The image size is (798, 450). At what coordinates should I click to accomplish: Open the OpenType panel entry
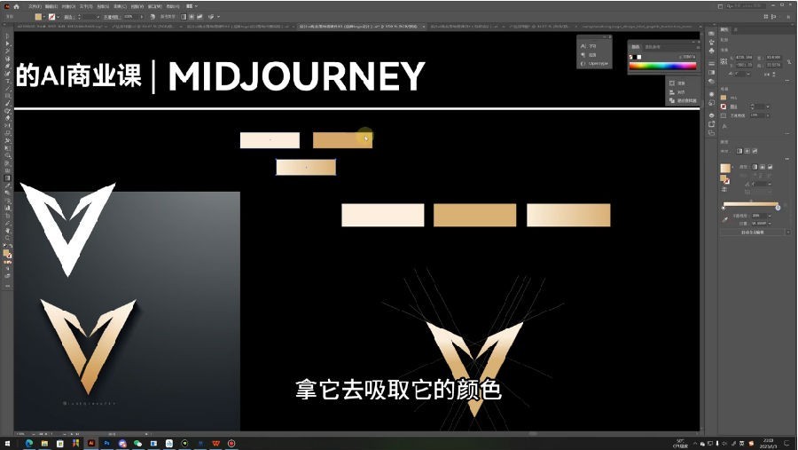[x=594, y=64]
